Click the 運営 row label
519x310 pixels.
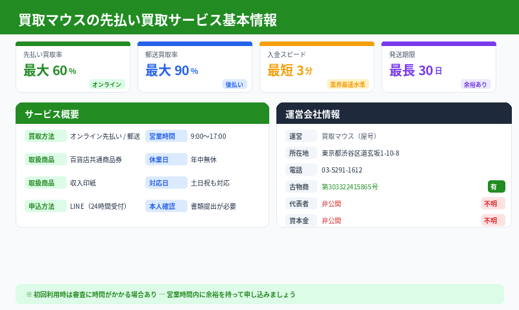(x=301, y=136)
